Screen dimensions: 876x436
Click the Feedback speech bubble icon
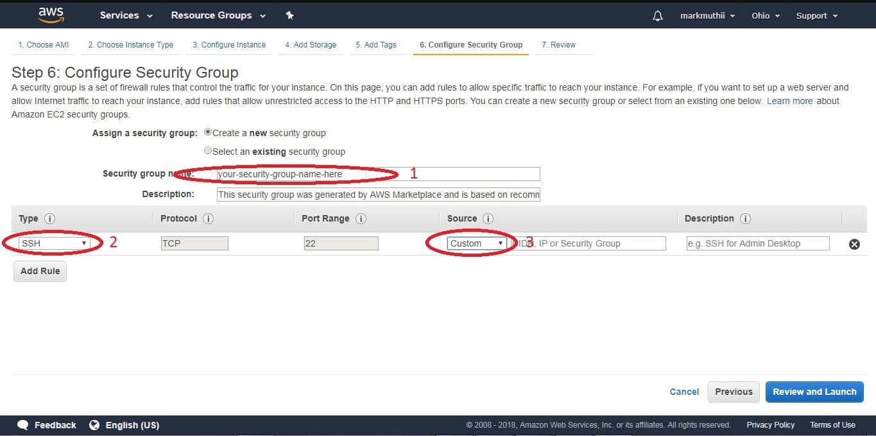click(x=23, y=425)
